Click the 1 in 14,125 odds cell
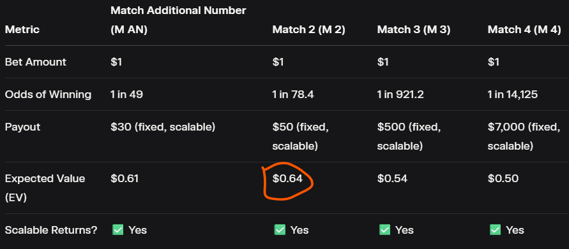 513,94
